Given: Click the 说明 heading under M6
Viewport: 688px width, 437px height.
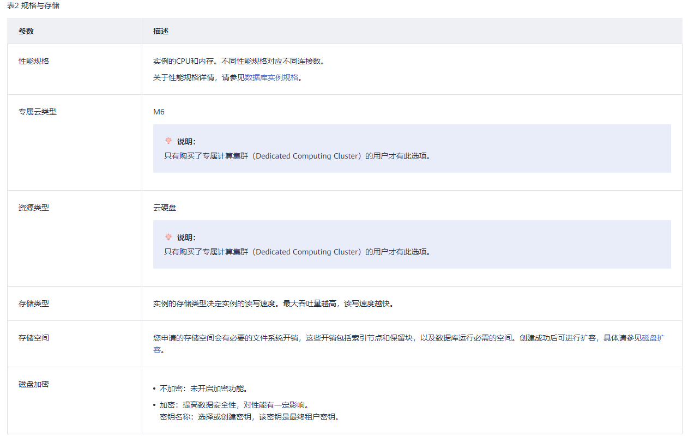Looking at the screenshot, I should click(x=186, y=141).
